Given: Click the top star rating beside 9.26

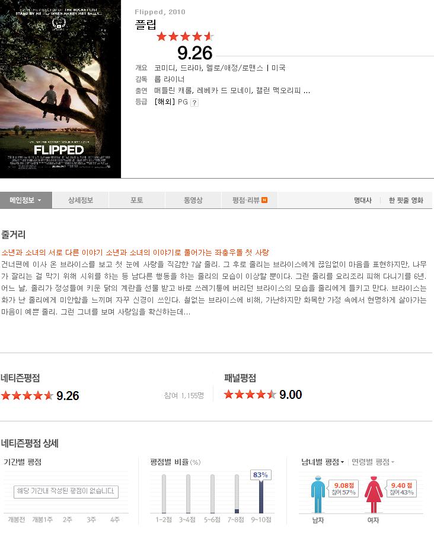Looking at the screenshot, I should pos(185,36).
